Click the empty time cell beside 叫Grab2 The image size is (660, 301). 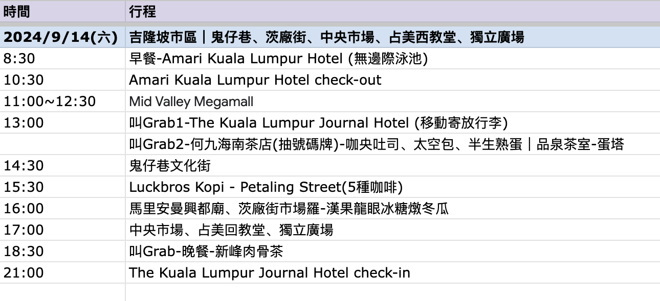(62, 144)
